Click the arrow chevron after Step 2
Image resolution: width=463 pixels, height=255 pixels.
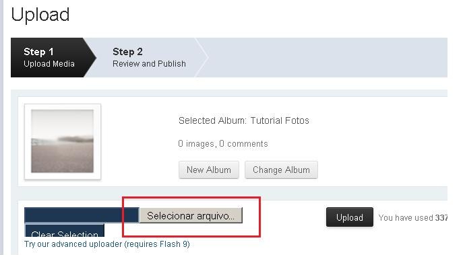(202, 57)
